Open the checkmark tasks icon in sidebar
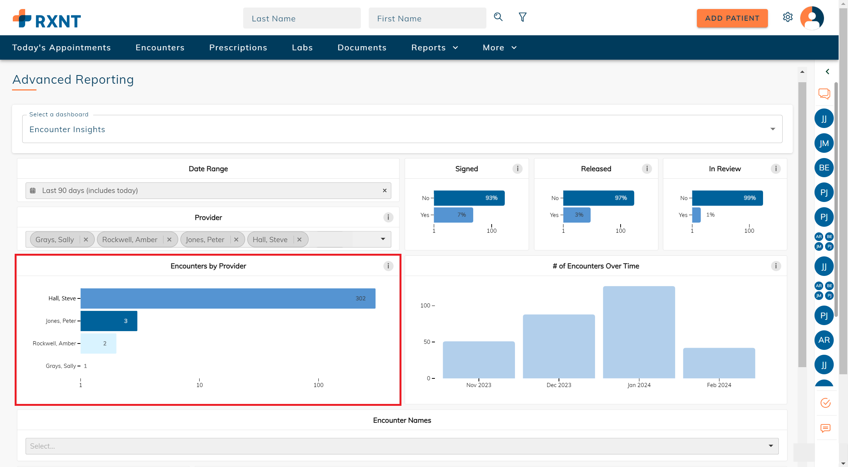 (x=825, y=403)
